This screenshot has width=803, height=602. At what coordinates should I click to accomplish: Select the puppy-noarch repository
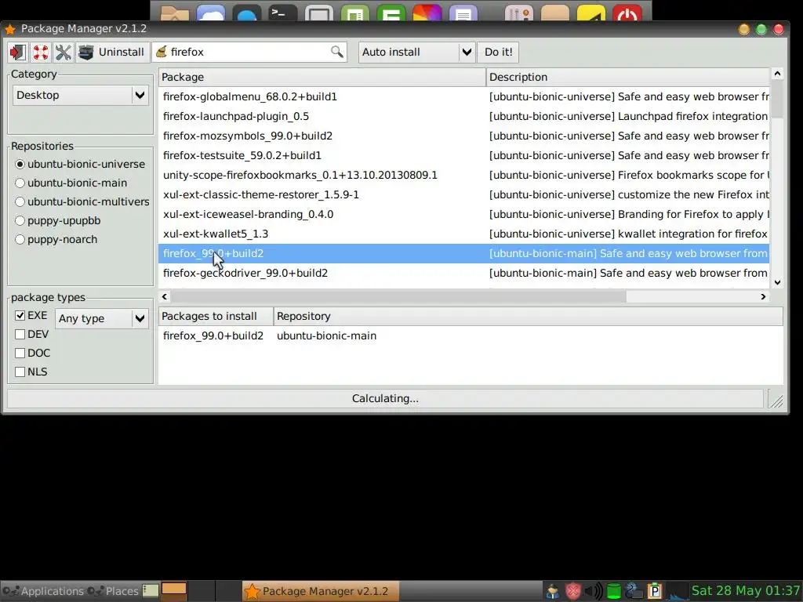point(56,240)
